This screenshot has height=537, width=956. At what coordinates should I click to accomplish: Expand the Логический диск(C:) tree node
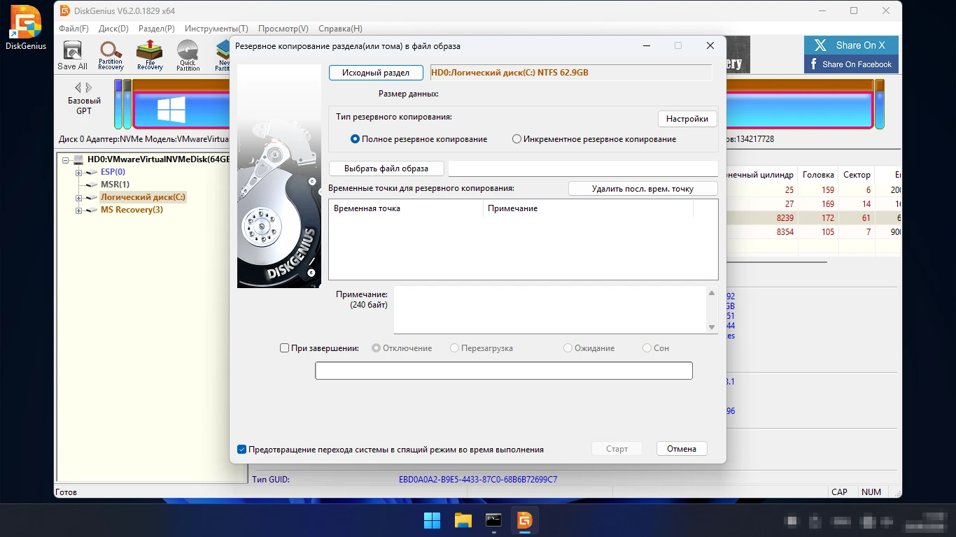click(x=79, y=197)
